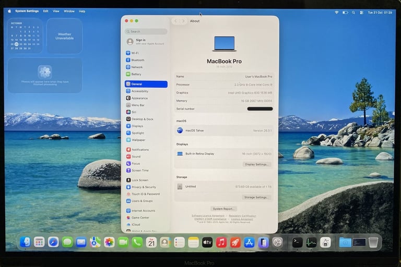401x267 pixels.
Task: Open the Help menu
Action: click(x=82, y=11)
